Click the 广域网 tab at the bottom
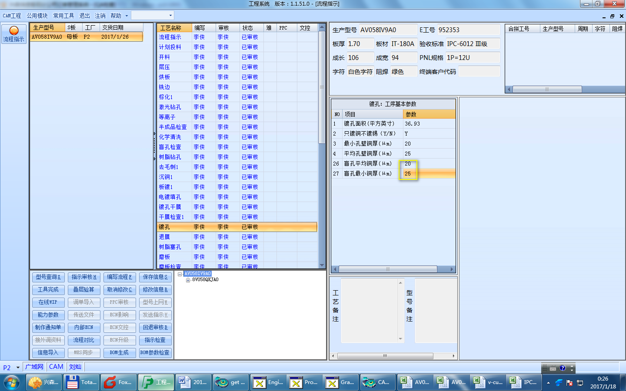Viewport: 626px width, 391px height. click(34, 367)
